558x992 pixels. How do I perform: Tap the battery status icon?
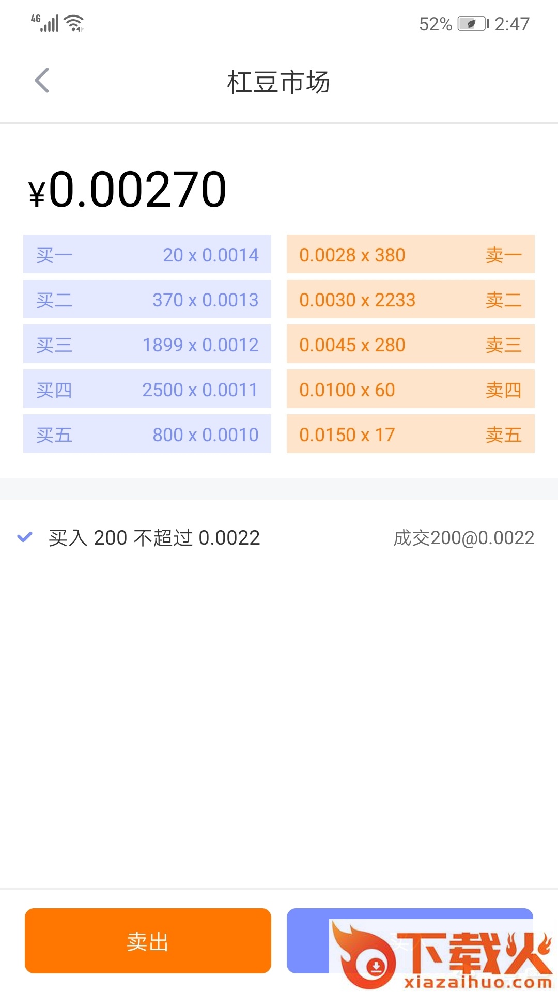click(x=472, y=24)
